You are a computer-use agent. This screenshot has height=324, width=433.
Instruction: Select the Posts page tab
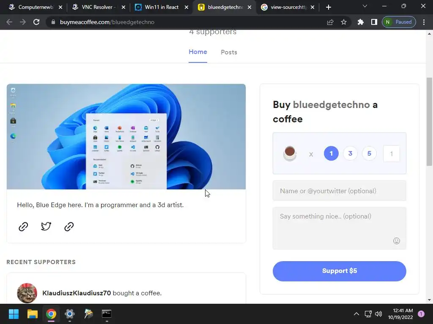[229, 52]
